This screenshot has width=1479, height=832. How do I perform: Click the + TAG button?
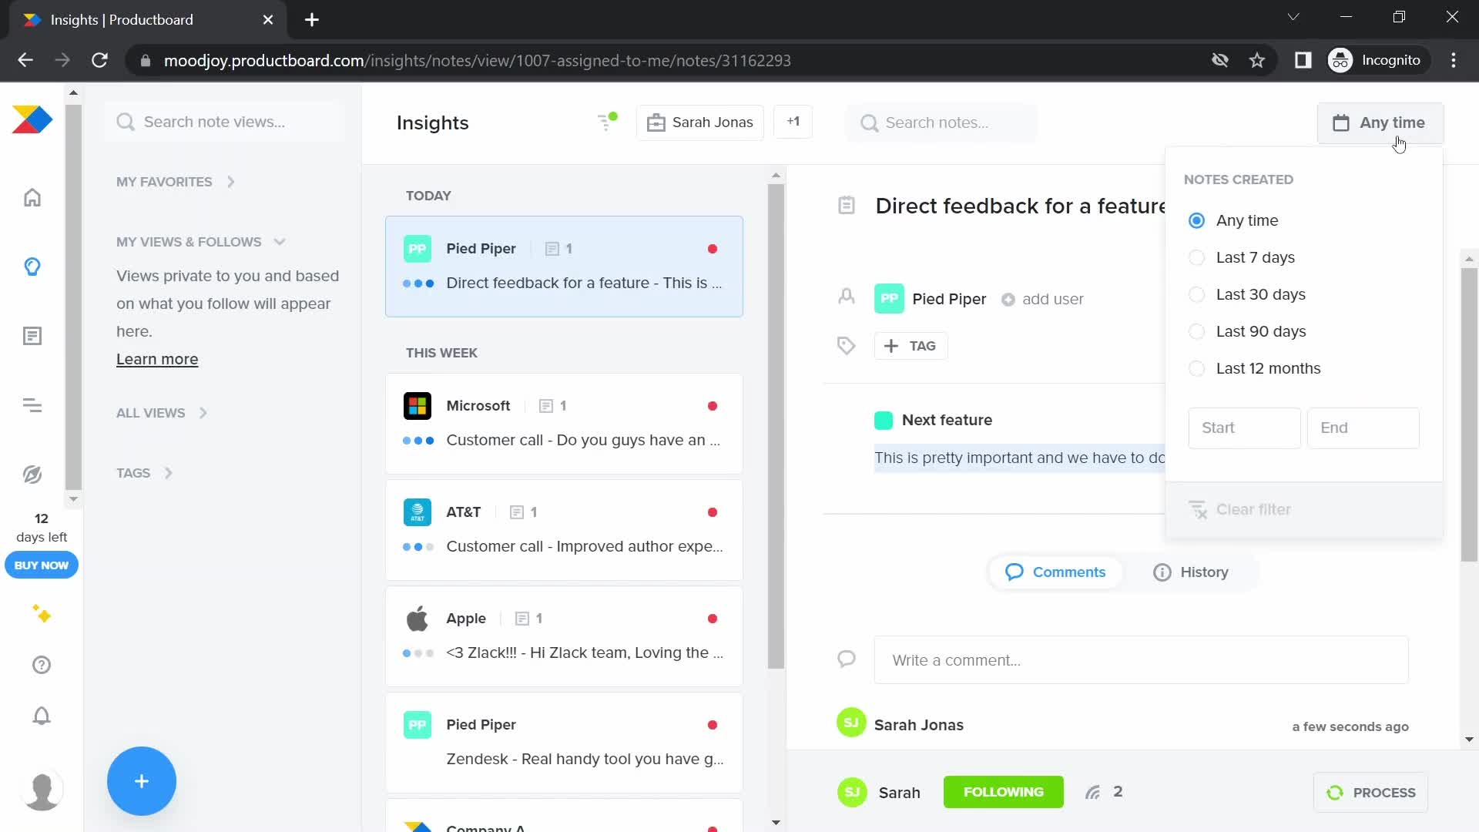[911, 346]
